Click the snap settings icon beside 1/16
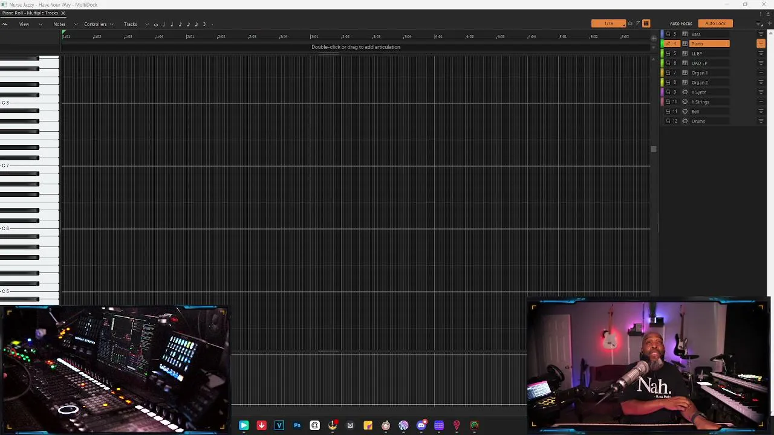Screen dimensions: 774x435 point(630,24)
